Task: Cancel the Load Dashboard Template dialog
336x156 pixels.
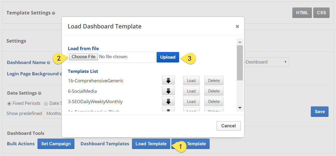Action: [x=228, y=126]
